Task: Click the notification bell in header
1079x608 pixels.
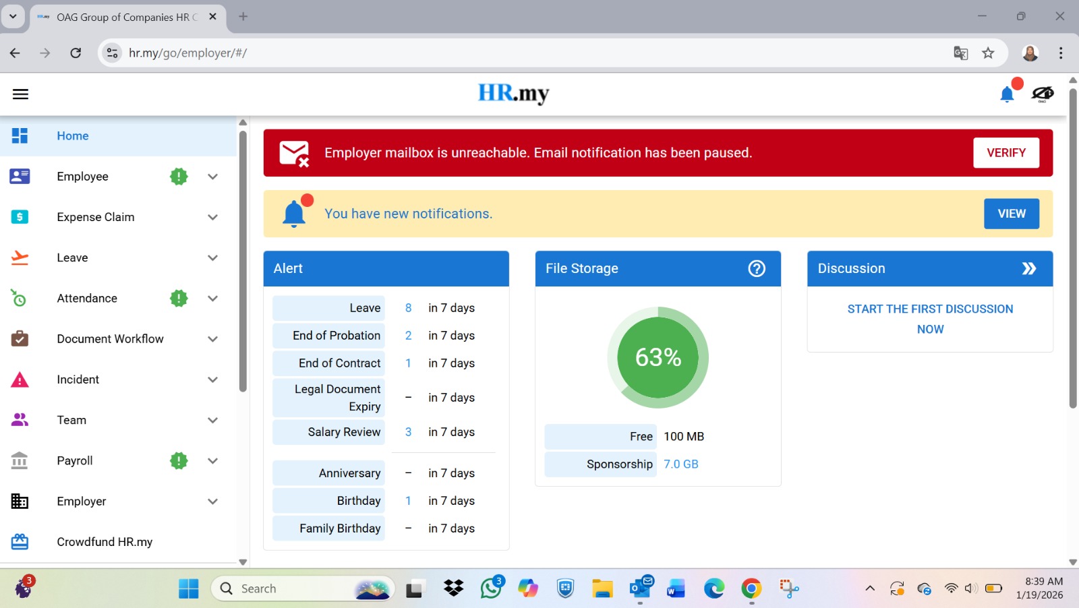Action: click(1007, 94)
